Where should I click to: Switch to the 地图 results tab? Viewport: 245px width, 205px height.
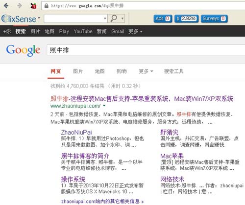click(x=100, y=71)
